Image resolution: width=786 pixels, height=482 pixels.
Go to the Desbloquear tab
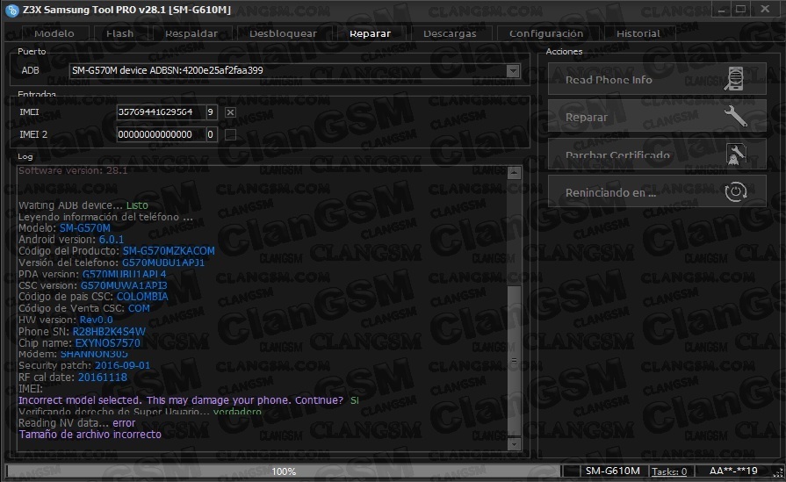(x=283, y=33)
